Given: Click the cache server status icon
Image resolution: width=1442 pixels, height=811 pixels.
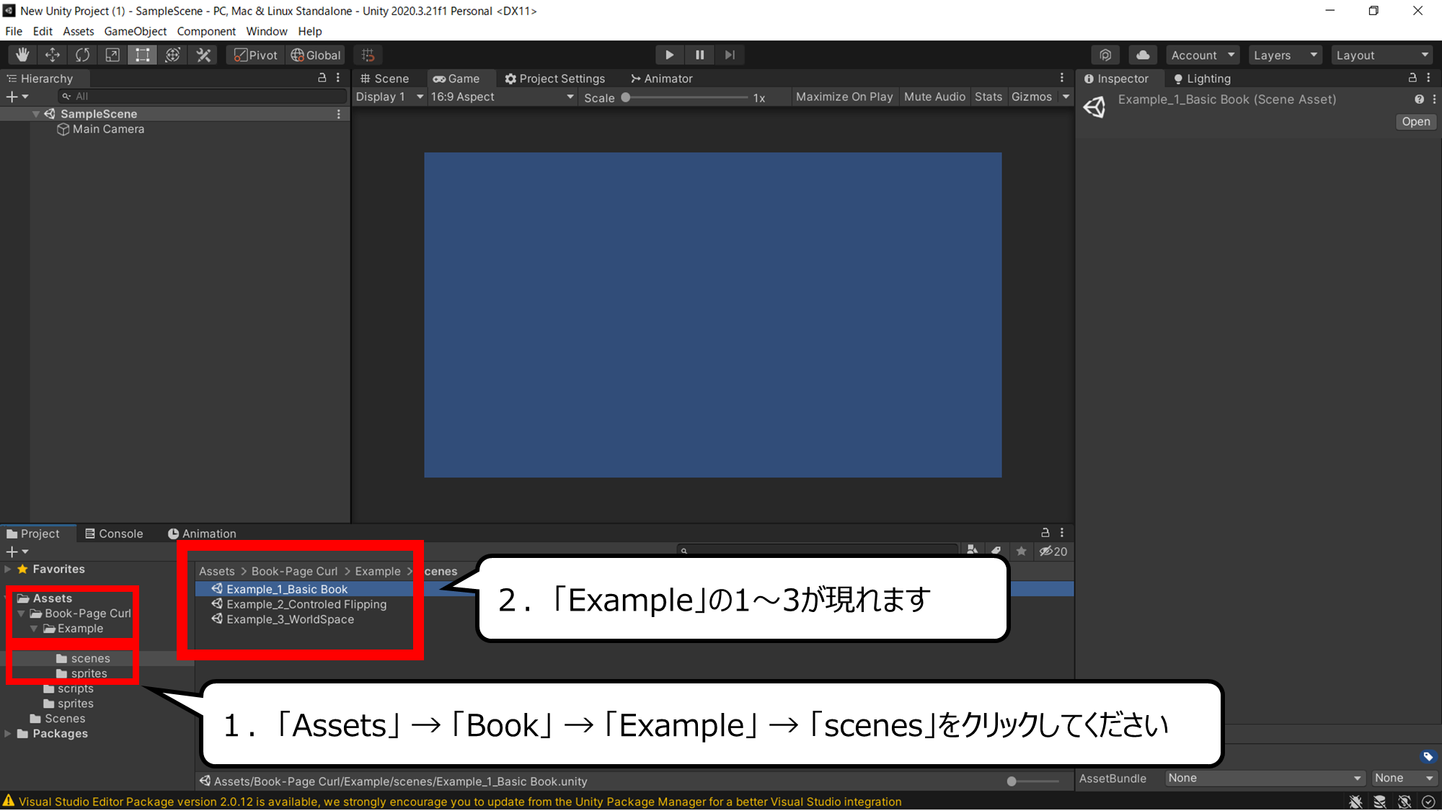Looking at the screenshot, I should [x=1380, y=802].
